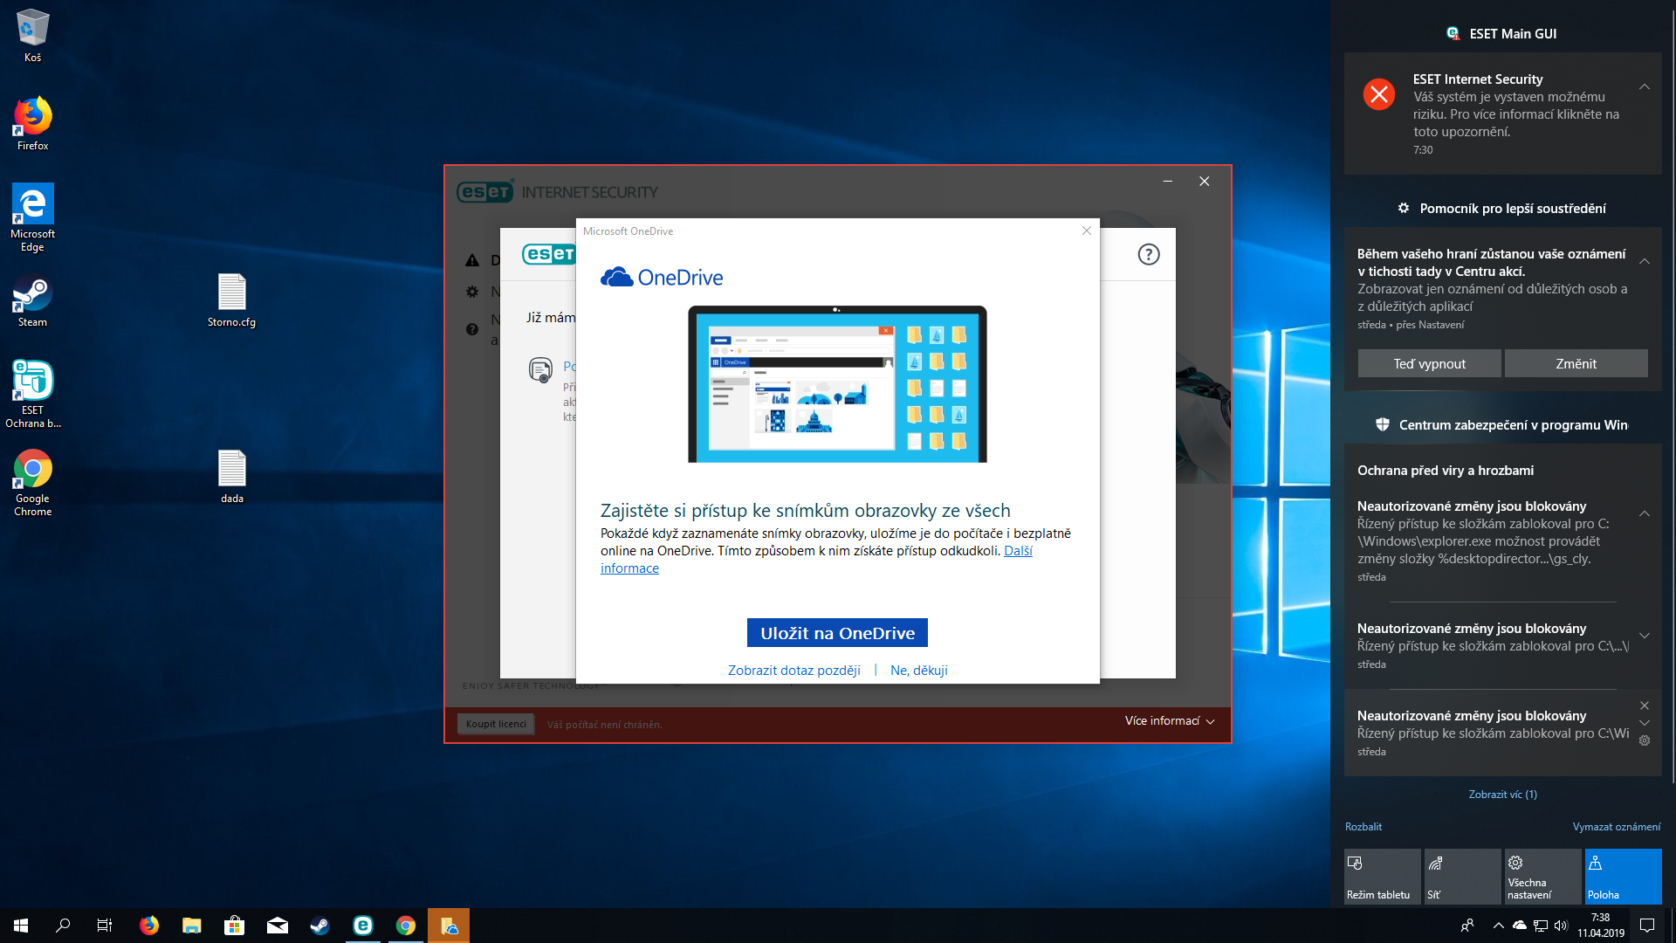Open Storno.cfg file on desktop
This screenshot has width=1676, height=943.
pyautogui.click(x=231, y=300)
